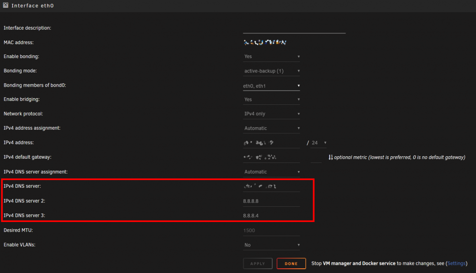Image resolution: width=476 pixels, height=273 pixels.
Task: Open the Bonding mode dropdown
Action: 272,71
